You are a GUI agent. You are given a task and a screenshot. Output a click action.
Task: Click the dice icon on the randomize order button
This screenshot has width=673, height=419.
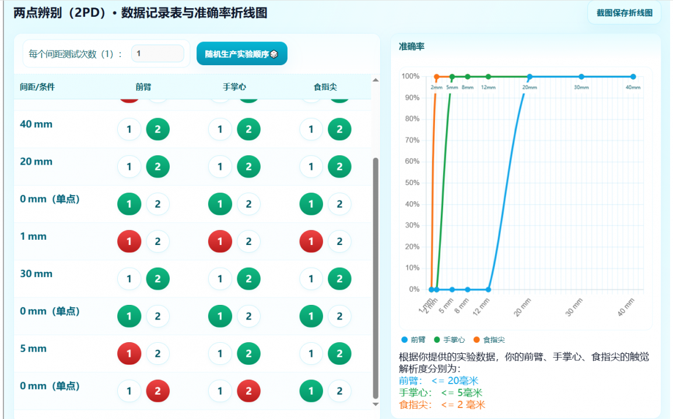[274, 54]
